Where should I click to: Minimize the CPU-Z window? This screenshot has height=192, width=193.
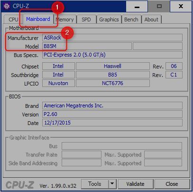tap(137, 6)
